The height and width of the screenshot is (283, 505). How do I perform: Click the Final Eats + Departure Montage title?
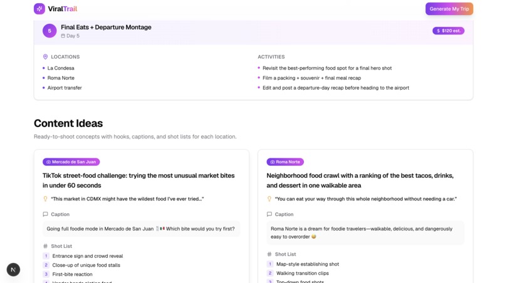pyautogui.click(x=106, y=28)
